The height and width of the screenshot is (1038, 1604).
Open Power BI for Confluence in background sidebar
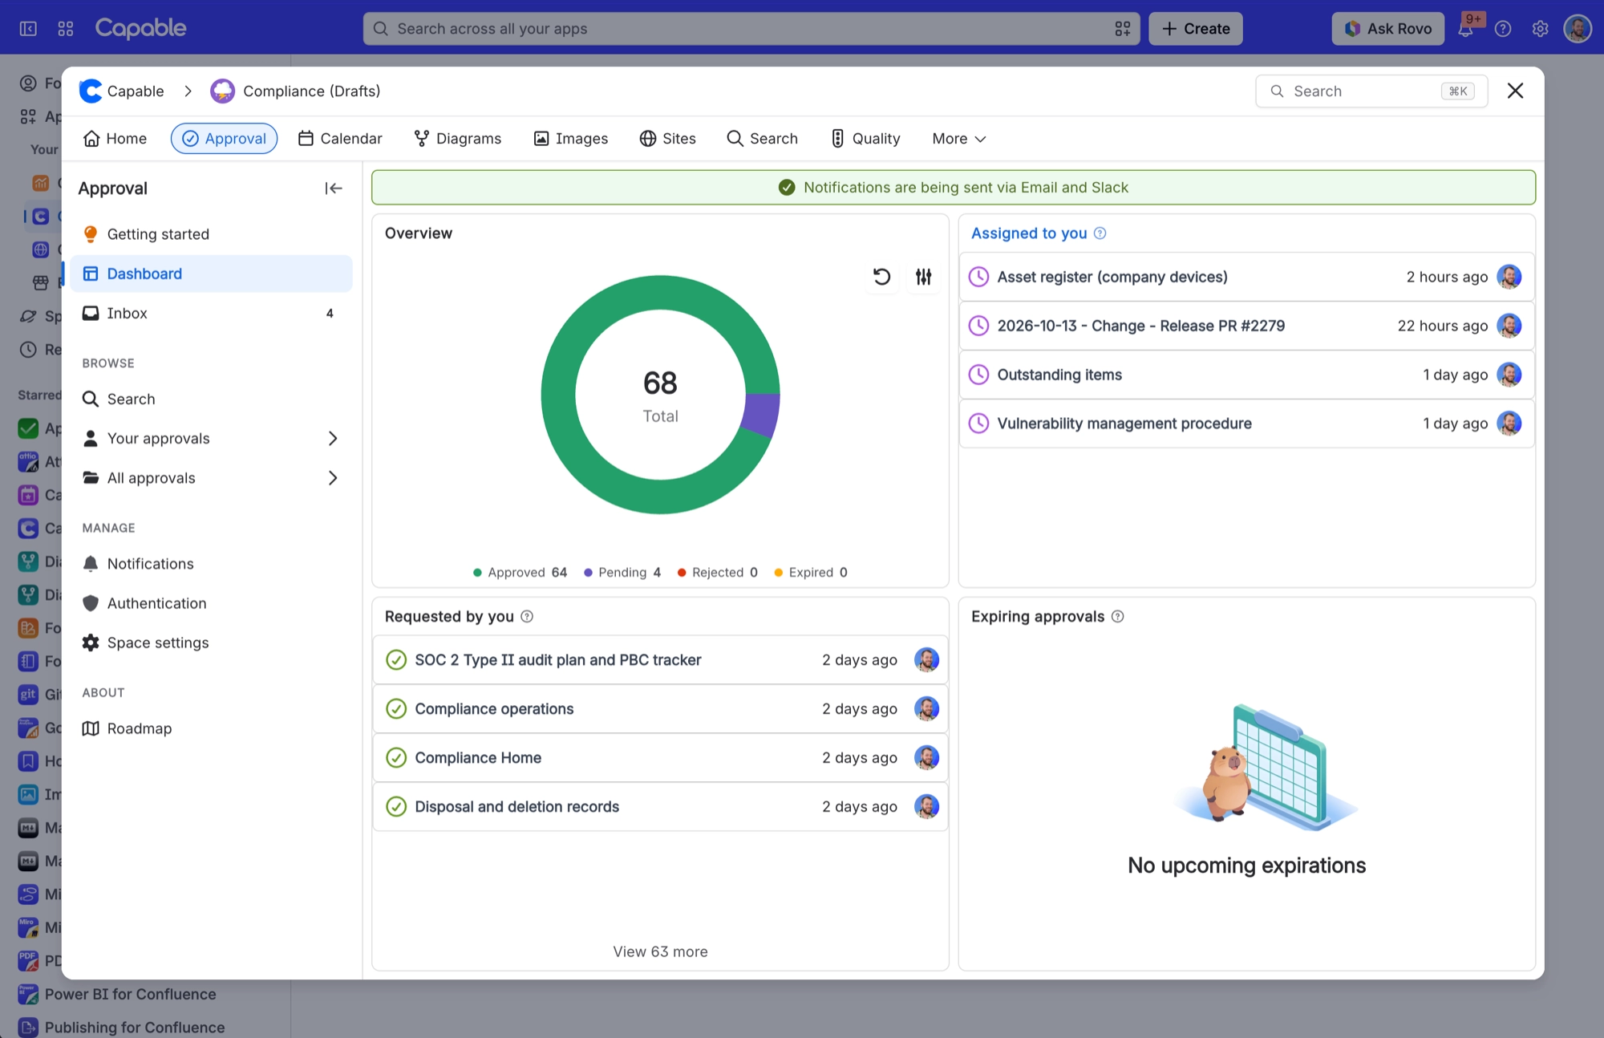coord(130,995)
